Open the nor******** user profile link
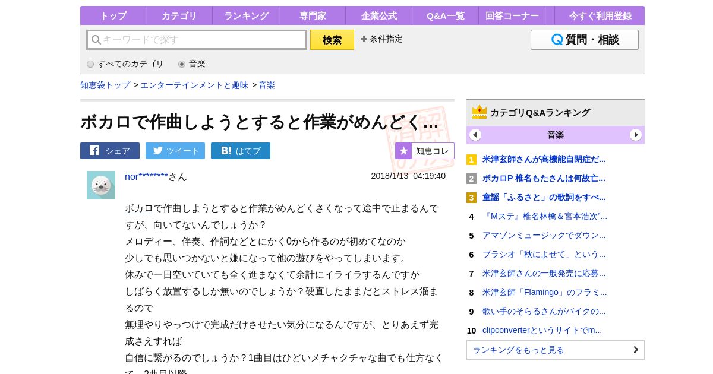This screenshot has height=374, width=713. click(146, 176)
